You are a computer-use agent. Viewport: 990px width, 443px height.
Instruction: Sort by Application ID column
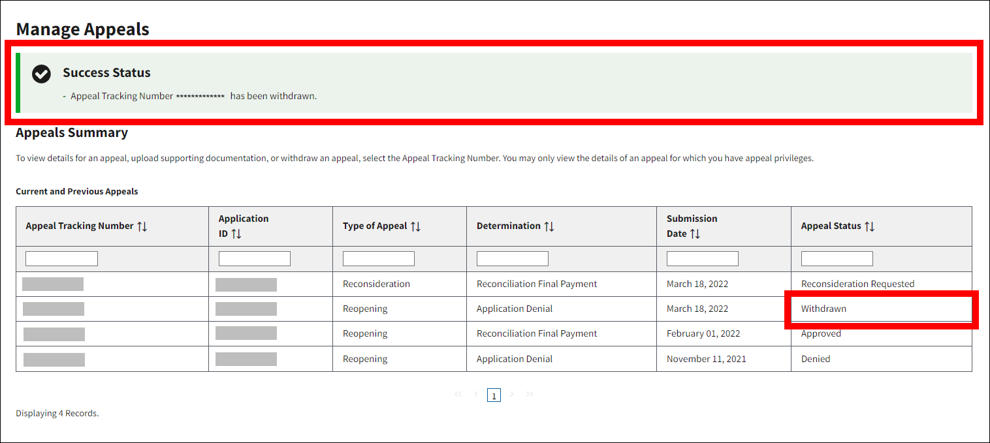236,234
